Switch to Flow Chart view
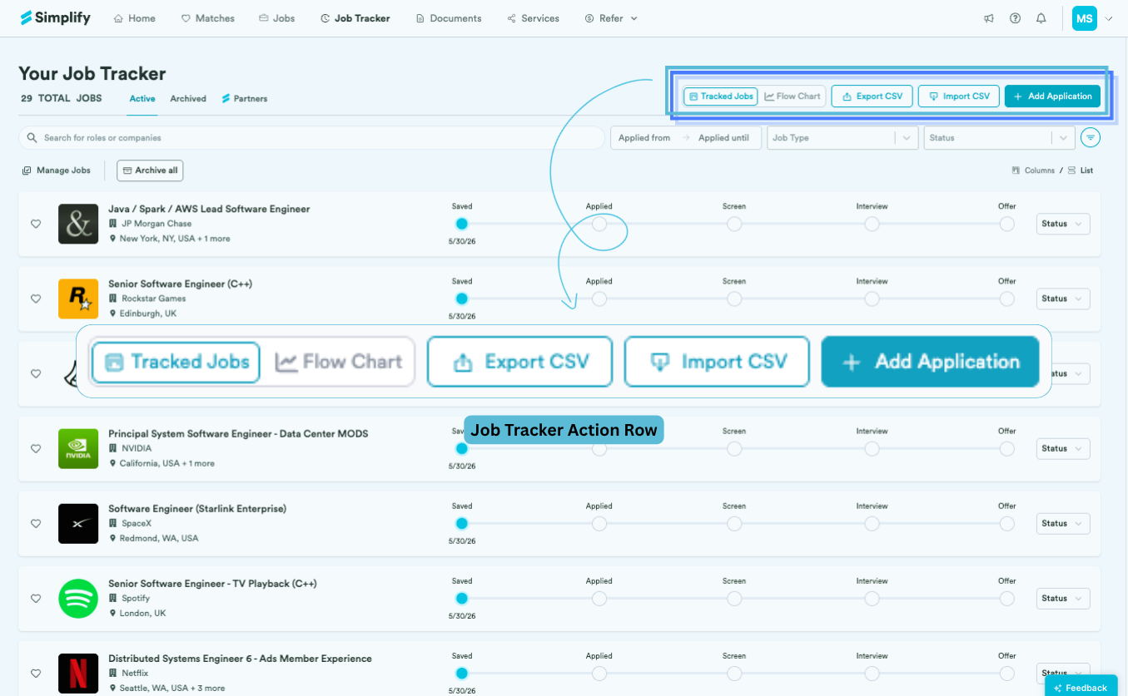The height and width of the screenshot is (696, 1128). (x=793, y=96)
